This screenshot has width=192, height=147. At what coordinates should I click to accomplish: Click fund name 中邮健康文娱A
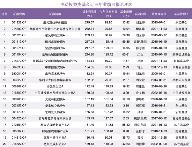pos(55,67)
